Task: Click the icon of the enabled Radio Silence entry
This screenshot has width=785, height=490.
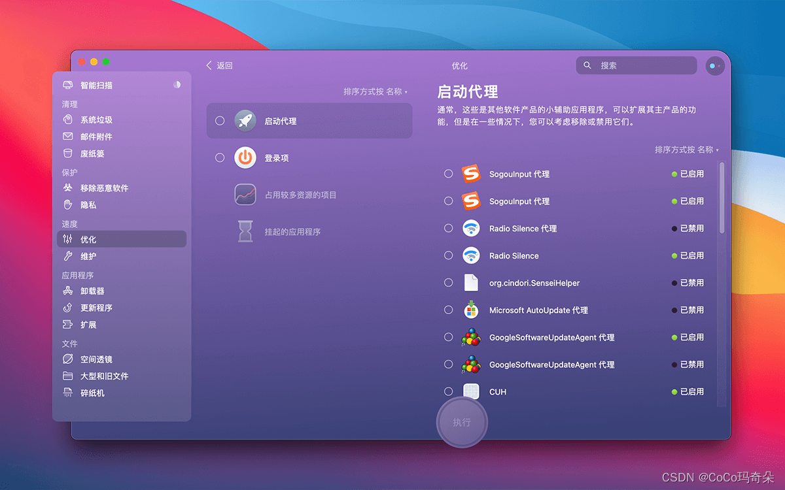Action: coord(471,255)
